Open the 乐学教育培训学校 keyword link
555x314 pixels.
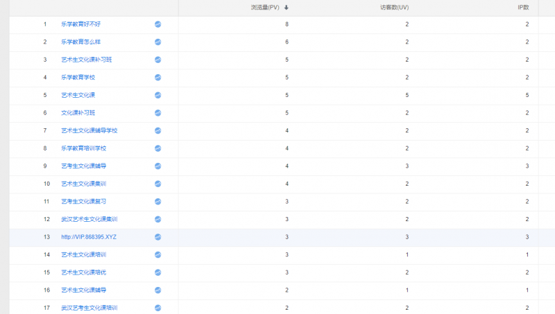(x=83, y=148)
